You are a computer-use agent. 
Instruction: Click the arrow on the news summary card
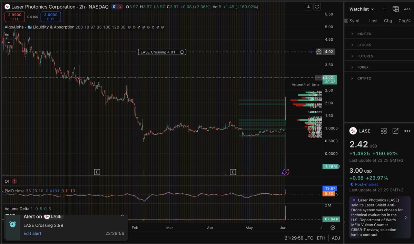[x=405, y=217]
